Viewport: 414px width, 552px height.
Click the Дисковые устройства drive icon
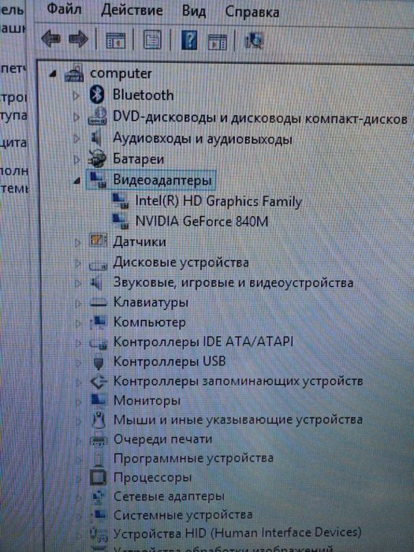(x=98, y=265)
